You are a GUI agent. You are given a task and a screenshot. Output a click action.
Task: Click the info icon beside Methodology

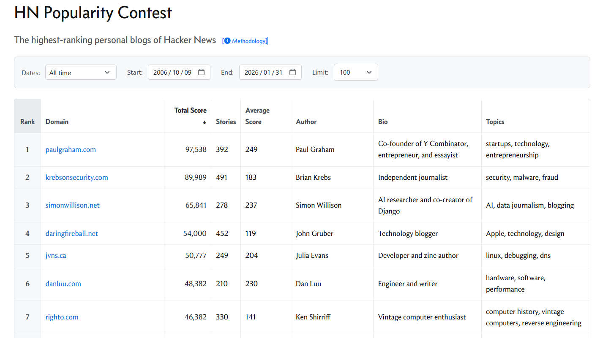(x=227, y=41)
